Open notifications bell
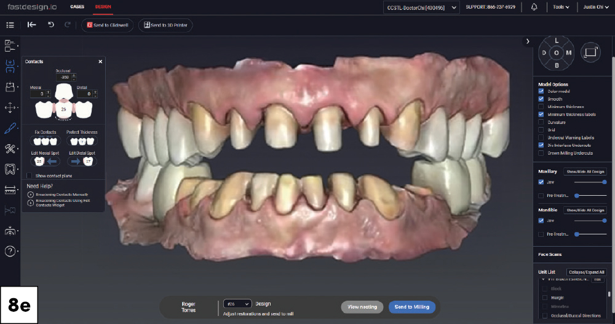This screenshot has height=324, width=615. 534,7
